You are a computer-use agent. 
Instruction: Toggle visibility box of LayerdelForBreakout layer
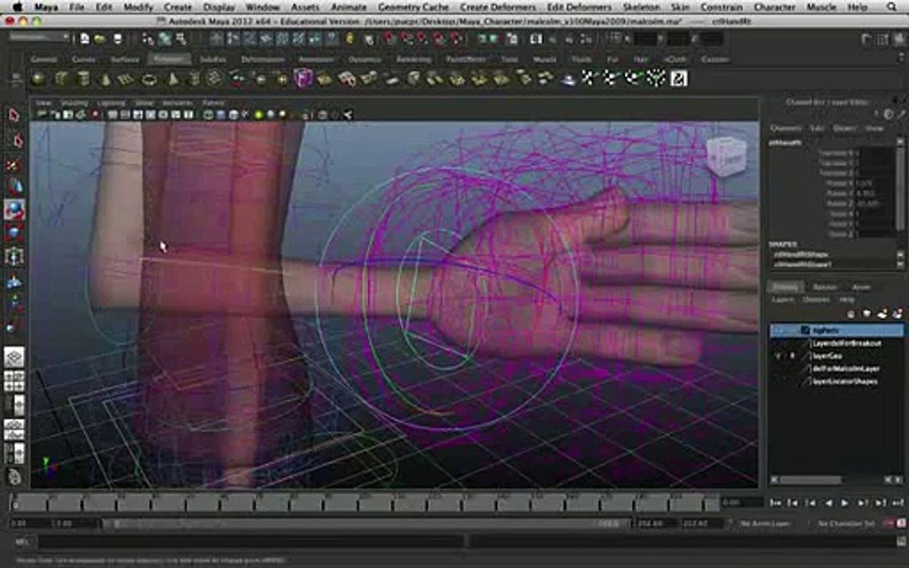coord(778,343)
